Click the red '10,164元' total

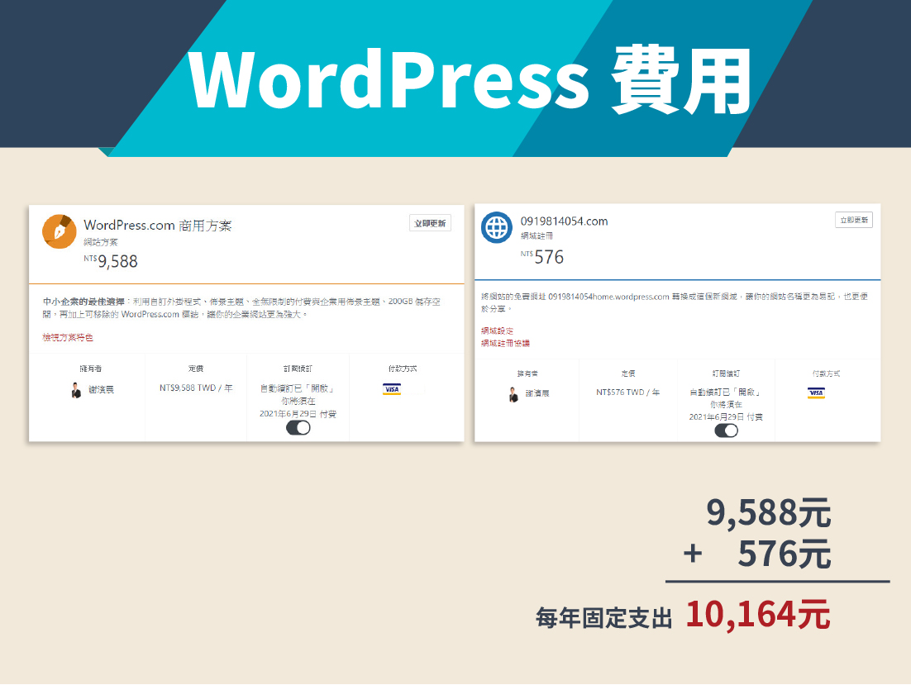(758, 614)
